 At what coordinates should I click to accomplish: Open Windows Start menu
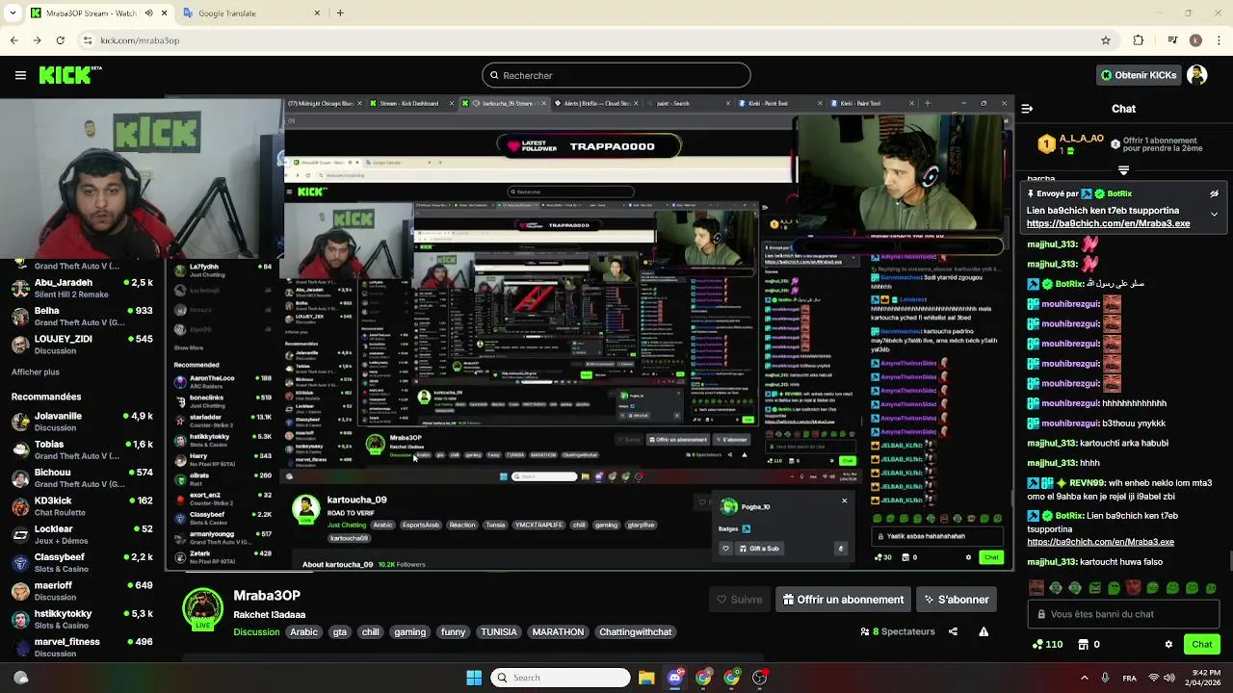474,678
